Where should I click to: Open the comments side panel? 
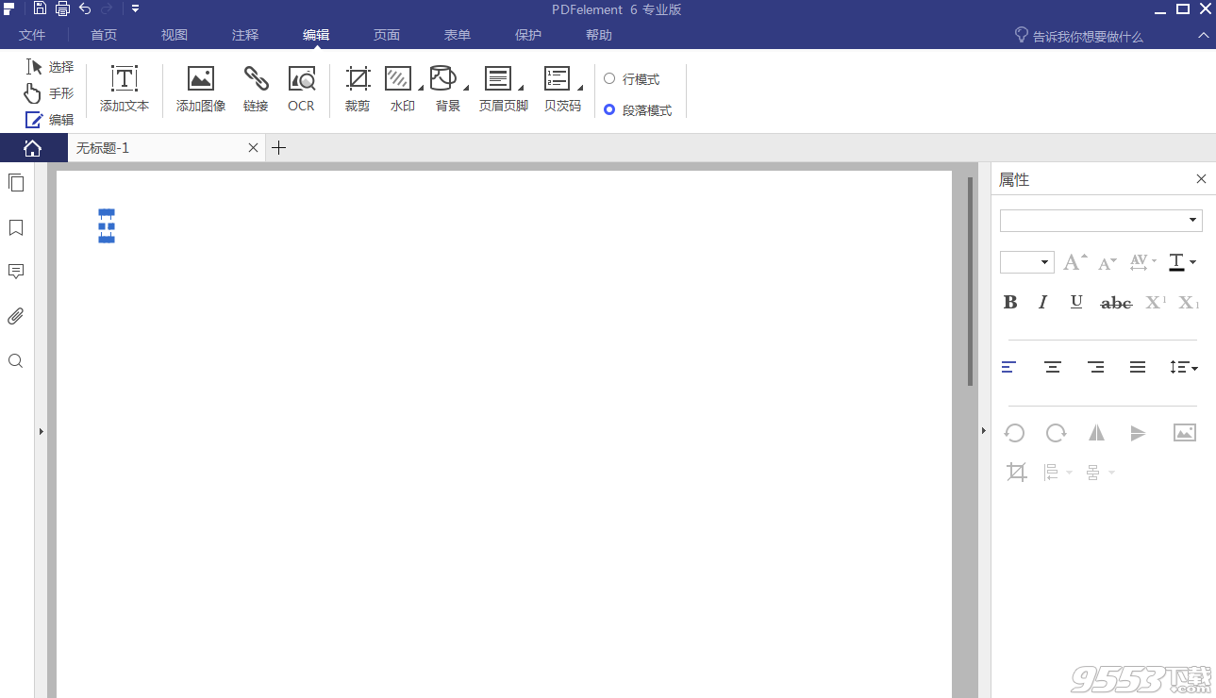pos(16,272)
